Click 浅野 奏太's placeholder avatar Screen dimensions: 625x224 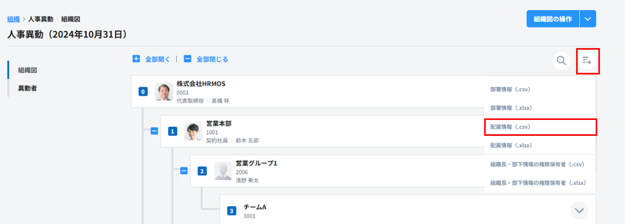pyautogui.click(x=223, y=171)
